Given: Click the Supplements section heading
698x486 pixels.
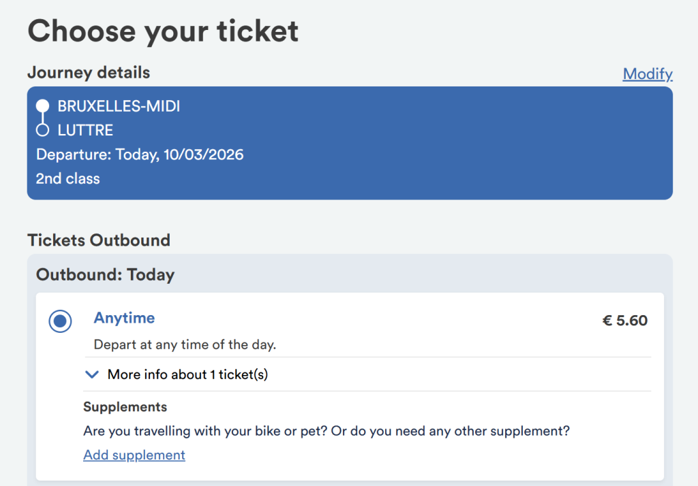Looking at the screenshot, I should click(x=125, y=407).
